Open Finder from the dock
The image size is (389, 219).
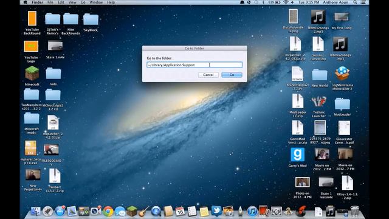click(35, 211)
